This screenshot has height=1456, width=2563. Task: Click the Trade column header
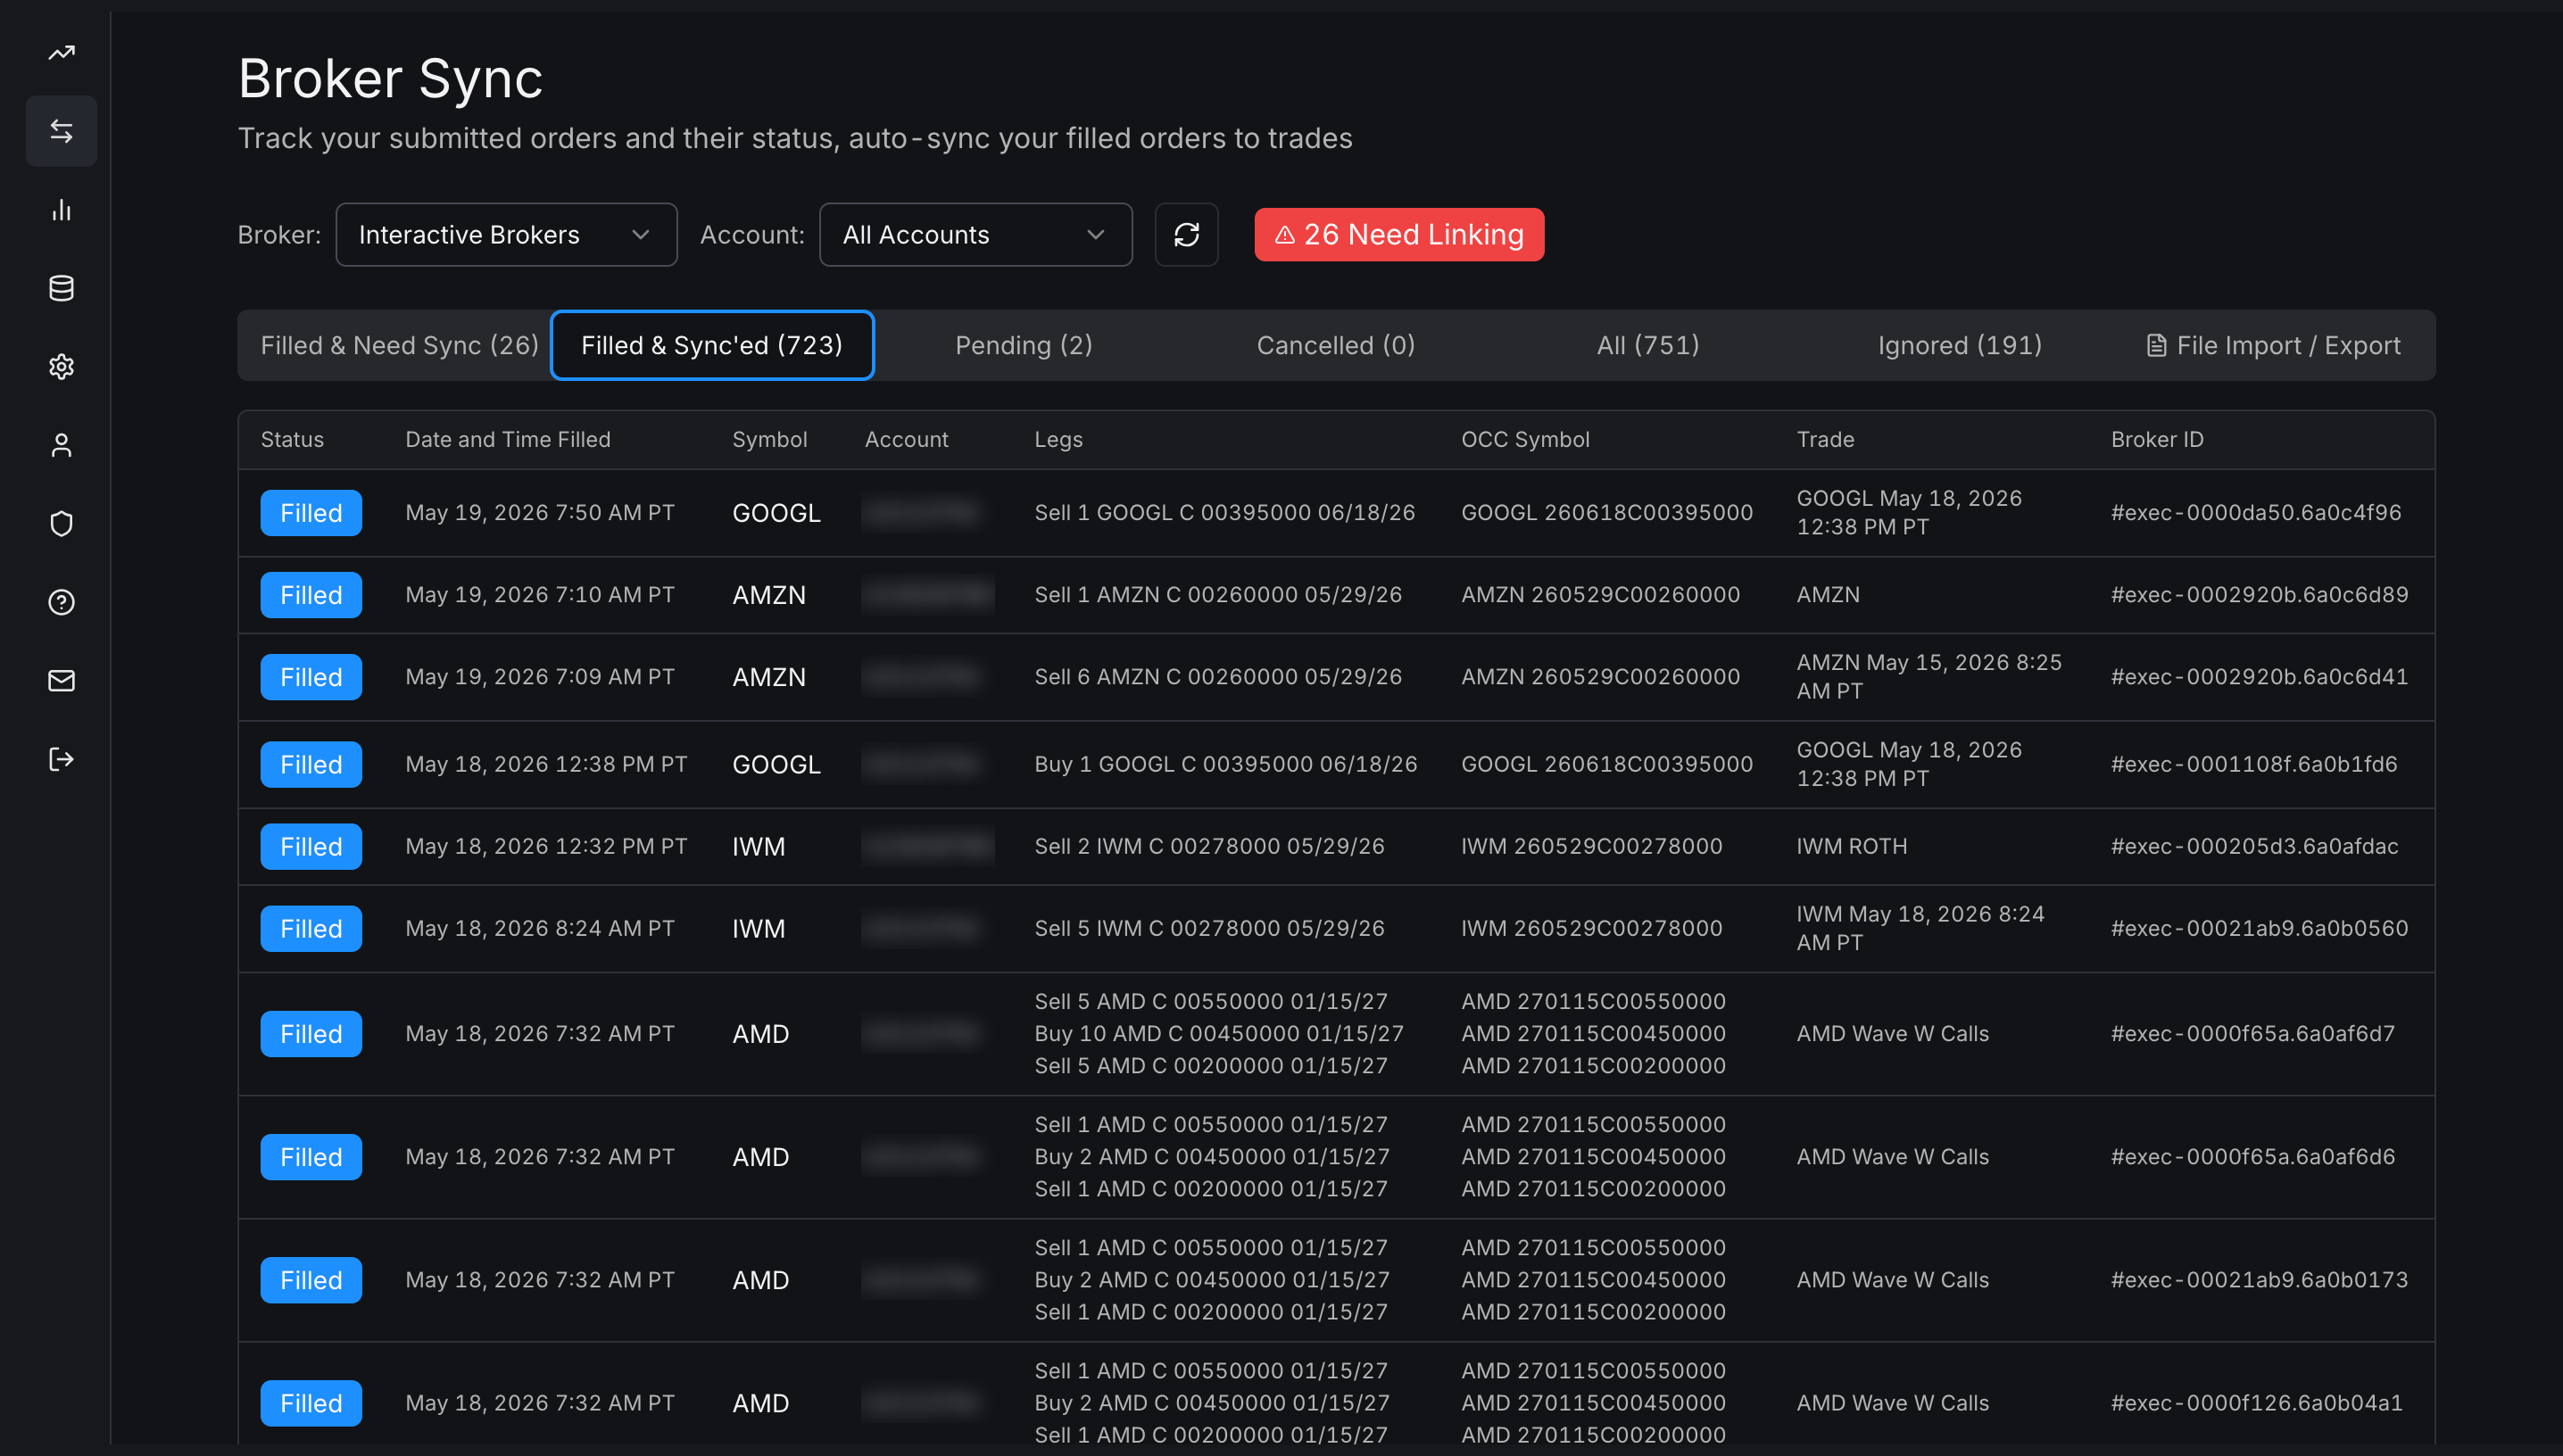(1825, 440)
